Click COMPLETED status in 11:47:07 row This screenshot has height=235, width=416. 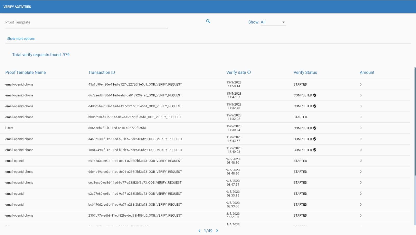click(x=303, y=95)
